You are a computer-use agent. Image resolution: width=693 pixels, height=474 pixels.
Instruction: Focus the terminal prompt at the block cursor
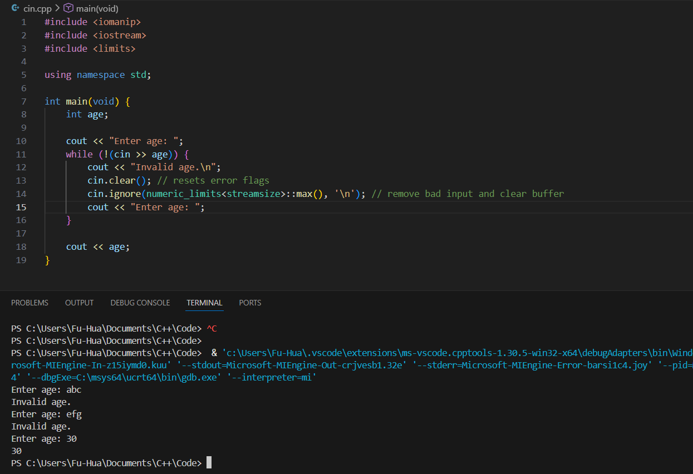tap(209, 463)
